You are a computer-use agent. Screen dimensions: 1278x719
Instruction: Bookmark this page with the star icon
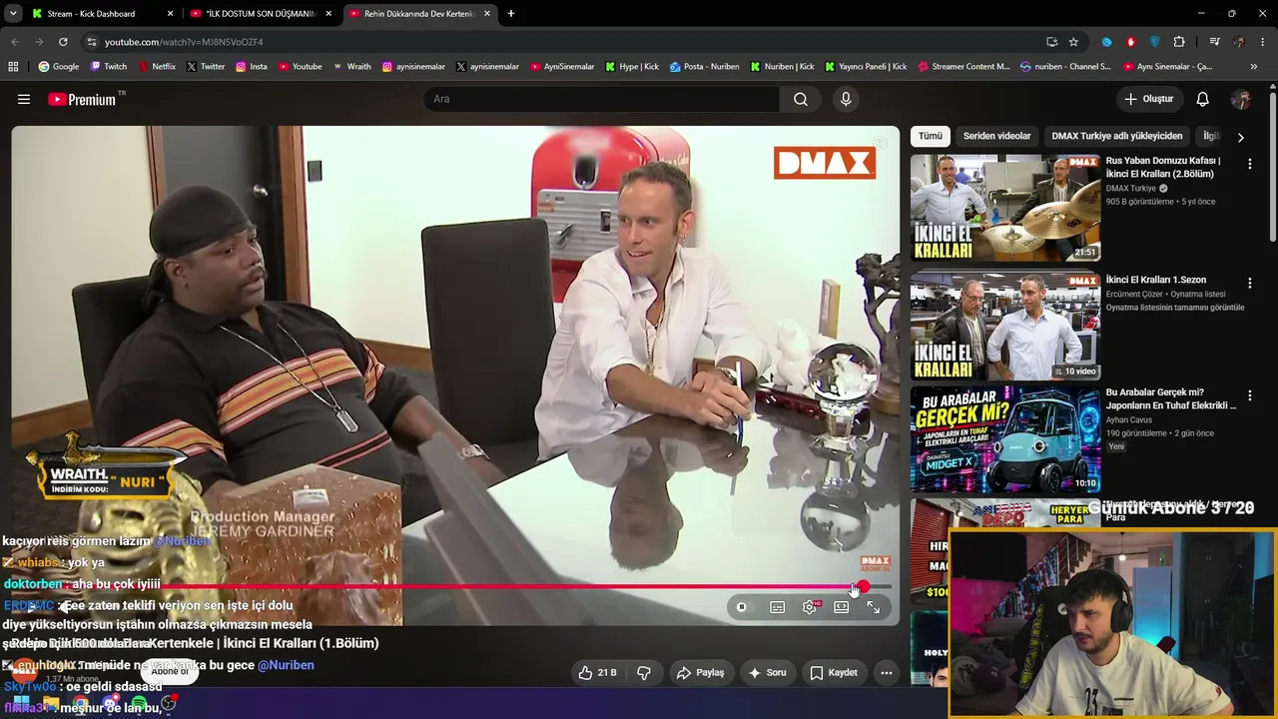pyautogui.click(x=1073, y=42)
